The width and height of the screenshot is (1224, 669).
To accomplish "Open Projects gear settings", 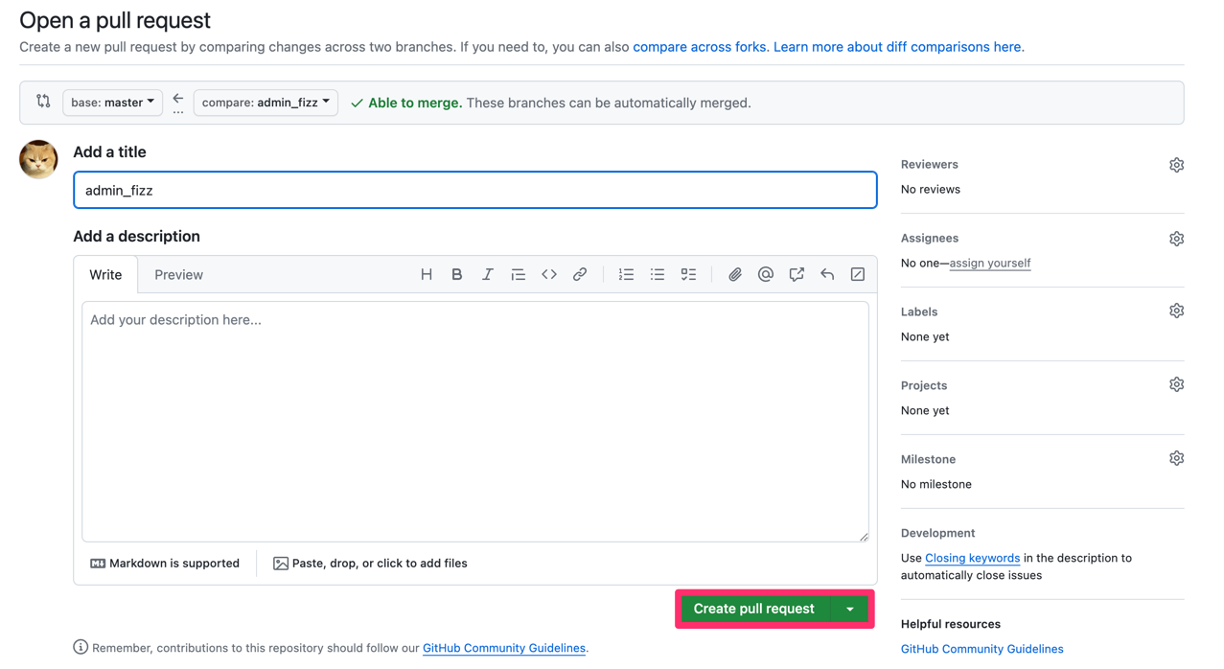I will pyautogui.click(x=1176, y=384).
